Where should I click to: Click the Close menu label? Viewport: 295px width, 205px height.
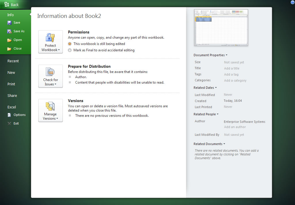[18, 48]
